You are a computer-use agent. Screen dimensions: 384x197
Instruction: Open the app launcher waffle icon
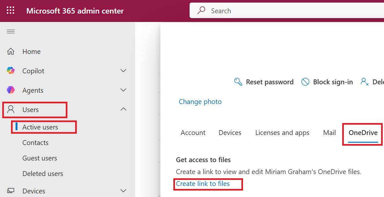point(11,11)
